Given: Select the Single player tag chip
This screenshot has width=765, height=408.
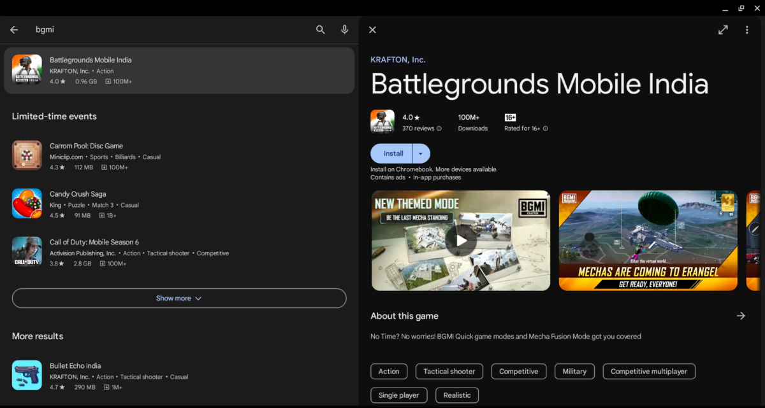Looking at the screenshot, I should (x=399, y=395).
